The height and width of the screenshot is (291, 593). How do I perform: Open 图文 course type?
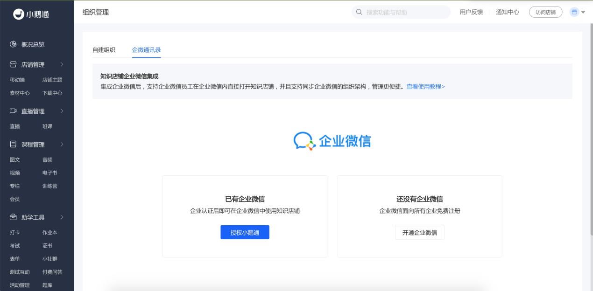[x=15, y=159]
